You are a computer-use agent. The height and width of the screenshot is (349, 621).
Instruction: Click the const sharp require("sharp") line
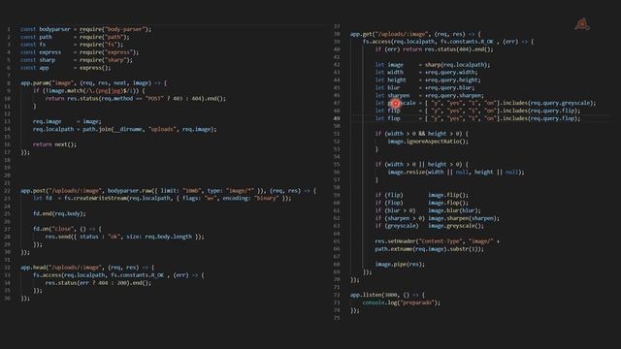click(77, 60)
